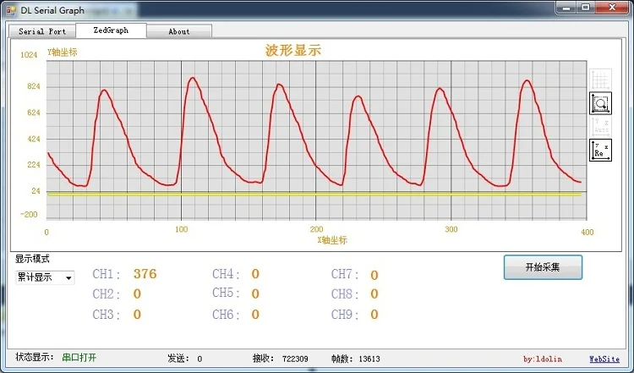Click the CH3 label
The width and height of the screenshot is (634, 373).
click(x=106, y=315)
